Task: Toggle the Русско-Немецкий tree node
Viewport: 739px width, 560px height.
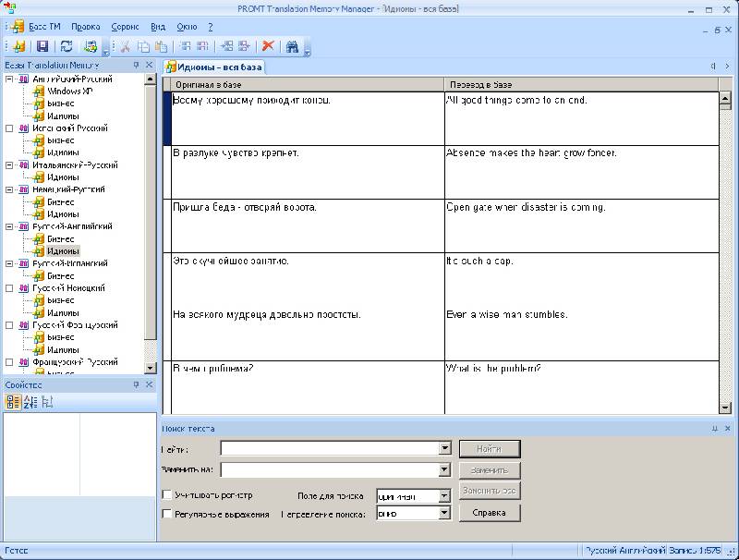Action: coord(9,288)
